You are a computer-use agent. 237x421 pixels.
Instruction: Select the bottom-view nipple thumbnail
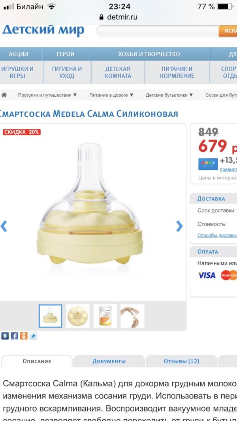[78, 316]
